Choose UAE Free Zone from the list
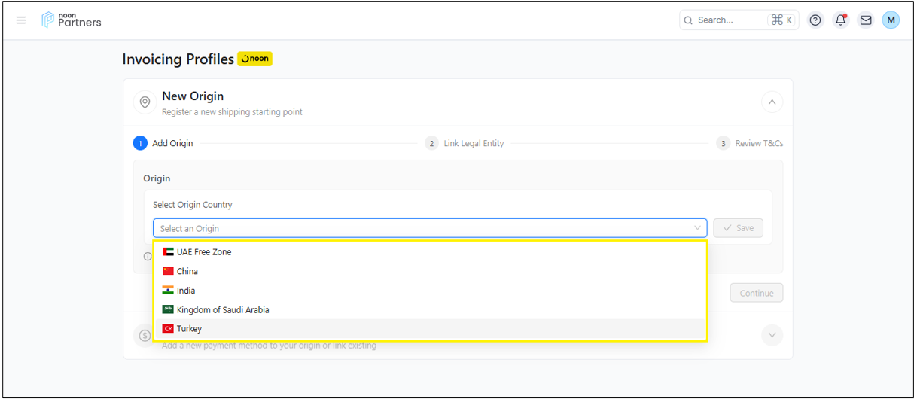Screen dimensions: 914x399 204,252
